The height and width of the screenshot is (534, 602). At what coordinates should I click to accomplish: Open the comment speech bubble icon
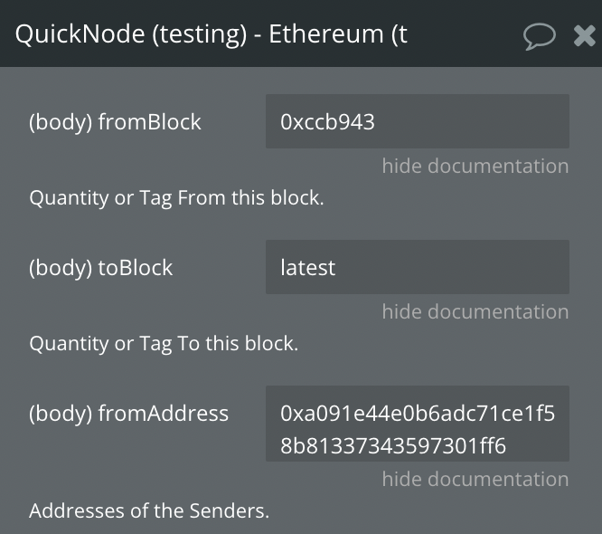[540, 35]
